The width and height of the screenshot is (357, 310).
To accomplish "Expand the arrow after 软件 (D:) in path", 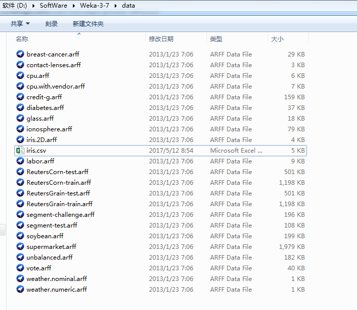I will [x=34, y=6].
